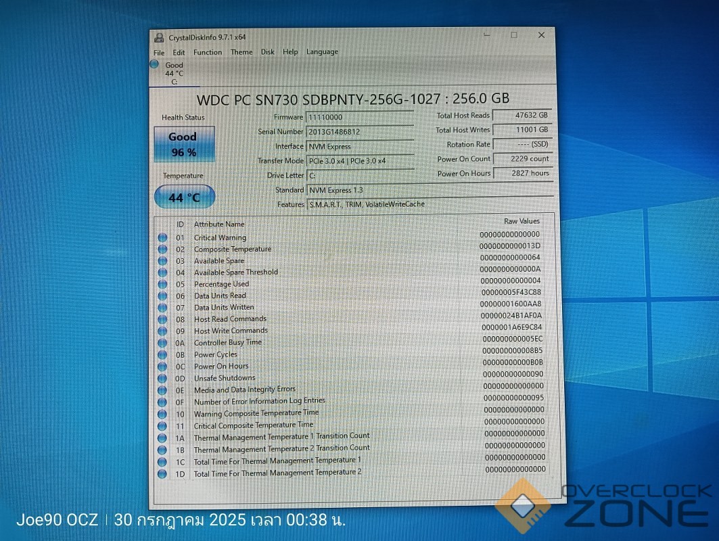Click status orb for Percentage Used row
This screenshot has height=541, width=719.
tap(162, 284)
